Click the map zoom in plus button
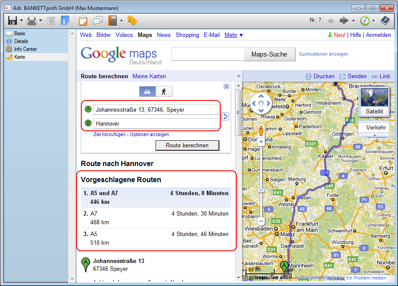398x286 pixels. tap(261, 142)
